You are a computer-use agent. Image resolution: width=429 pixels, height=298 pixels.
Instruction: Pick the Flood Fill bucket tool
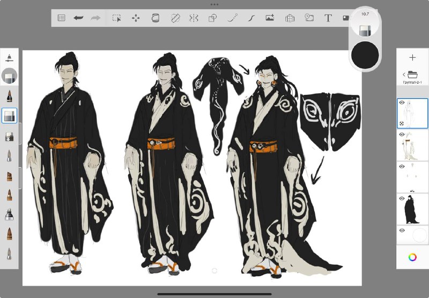[155, 18]
